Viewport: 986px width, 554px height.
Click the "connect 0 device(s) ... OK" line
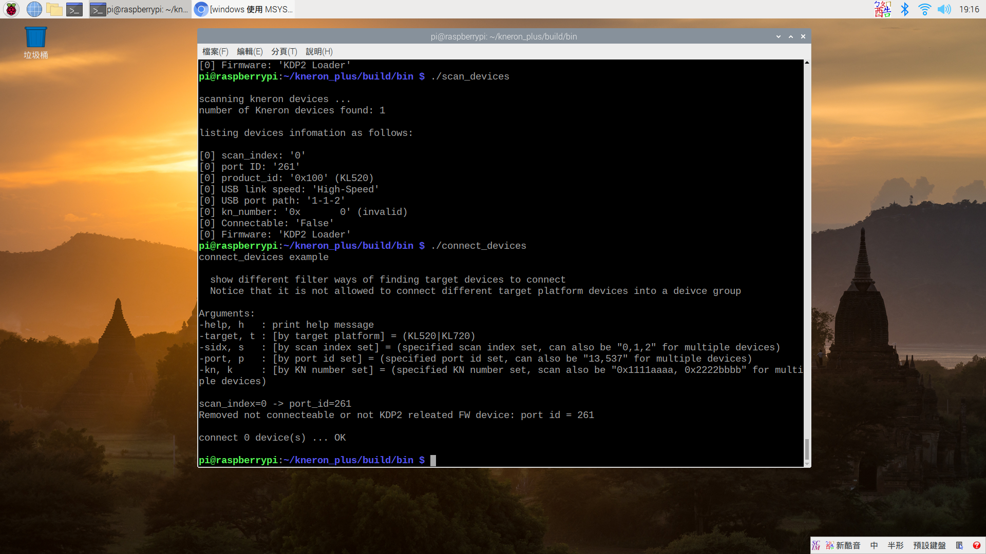pyautogui.click(x=272, y=438)
